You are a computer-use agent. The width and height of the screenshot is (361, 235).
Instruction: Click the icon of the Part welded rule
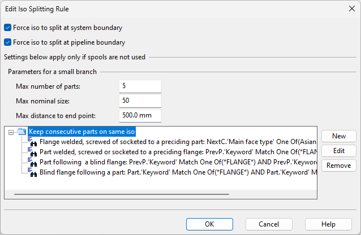click(33, 152)
